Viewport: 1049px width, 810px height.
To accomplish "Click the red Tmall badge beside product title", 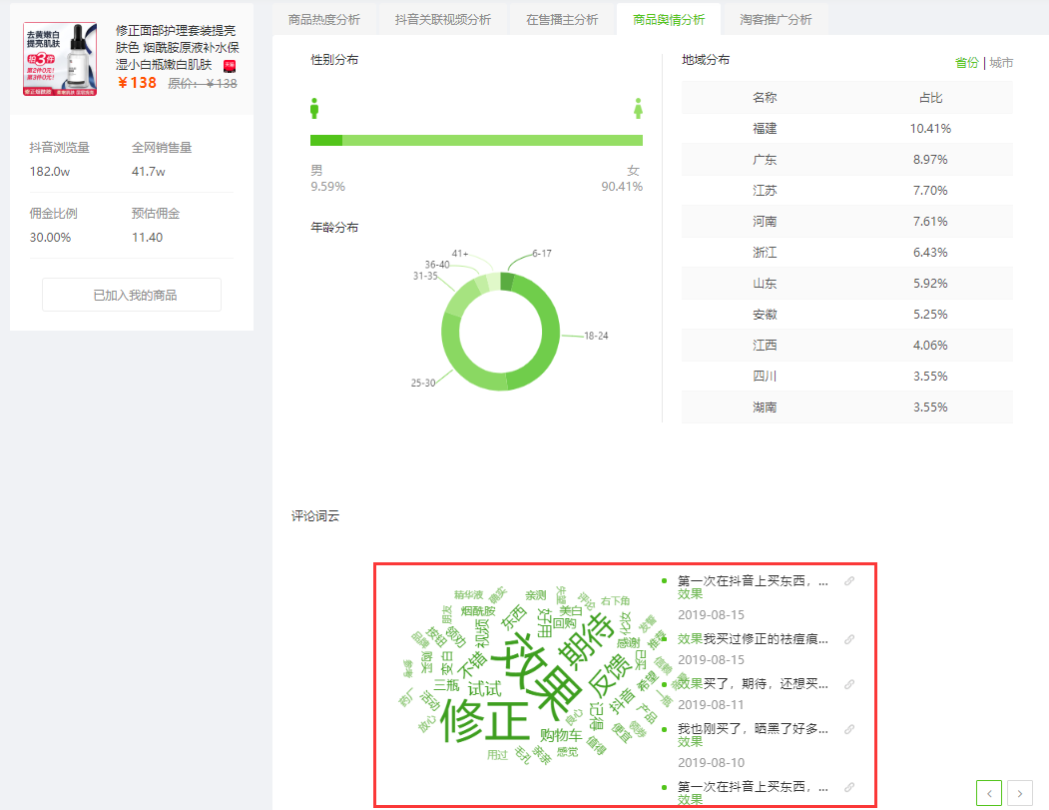I will coord(230,66).
